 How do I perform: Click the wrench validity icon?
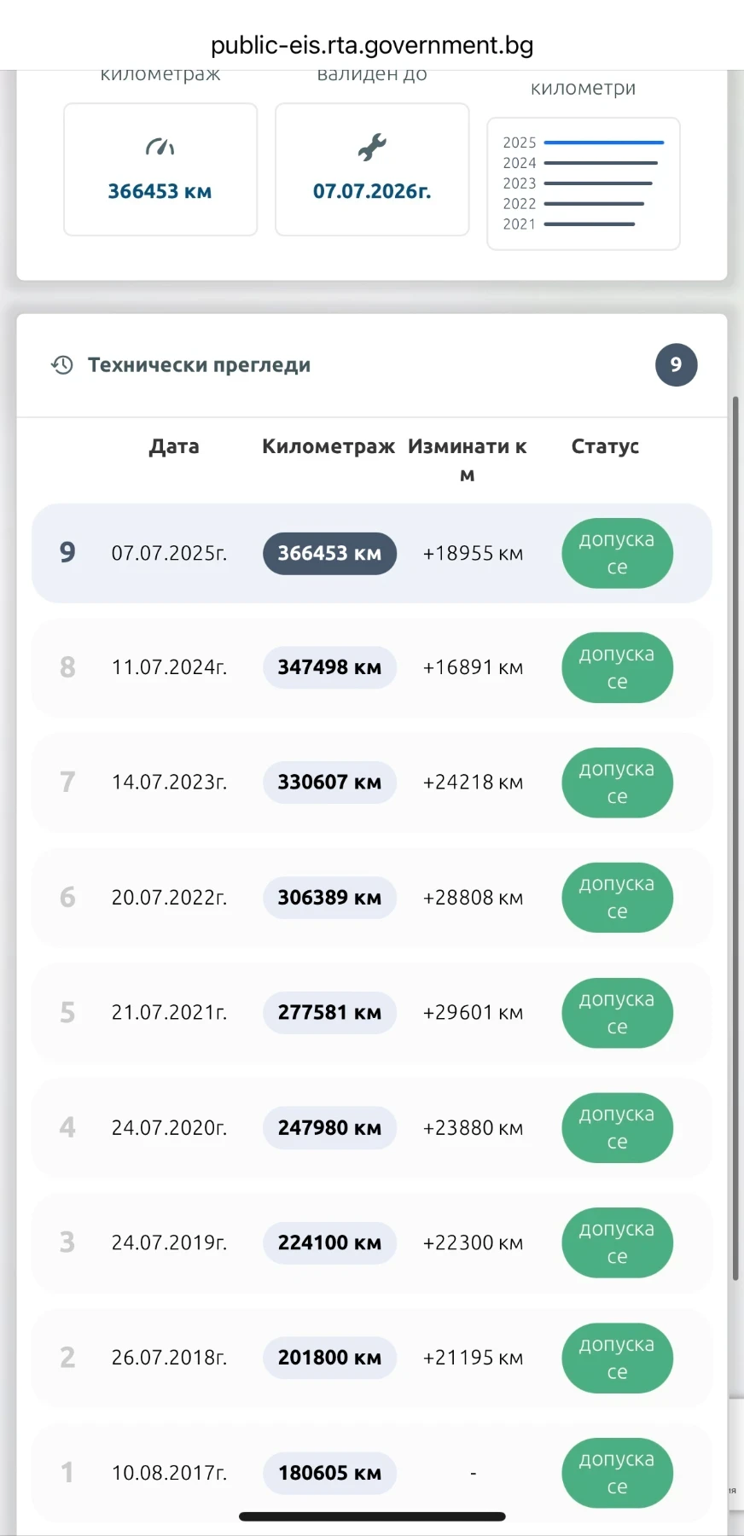click(x=372, y=148)
